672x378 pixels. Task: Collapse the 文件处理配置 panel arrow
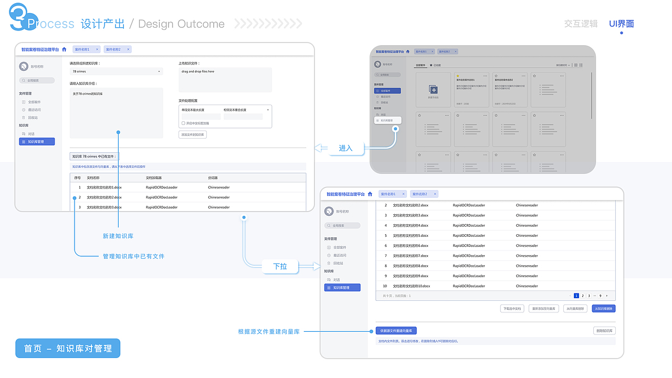click(268, 110)
